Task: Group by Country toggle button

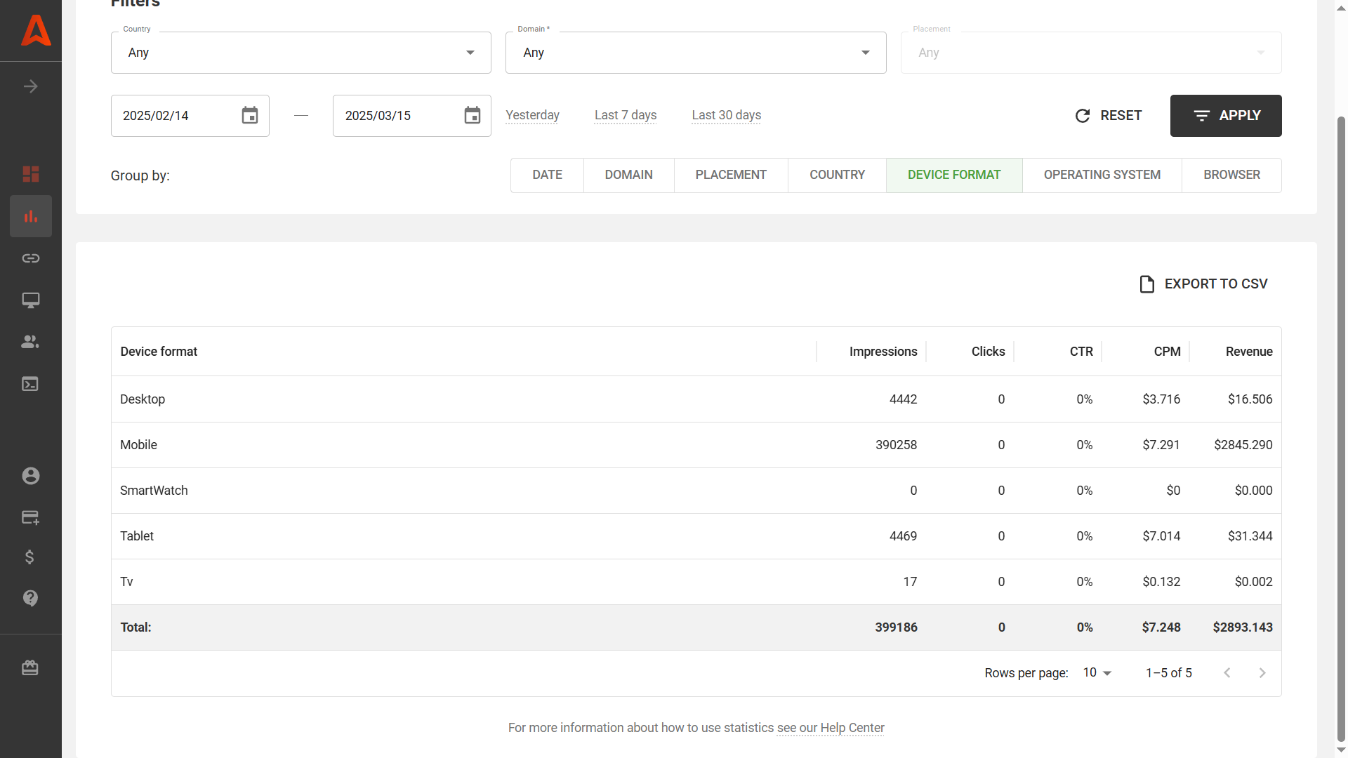Action: 837,175
